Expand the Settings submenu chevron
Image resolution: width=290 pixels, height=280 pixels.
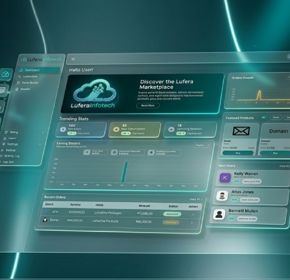tap(40, 144)
